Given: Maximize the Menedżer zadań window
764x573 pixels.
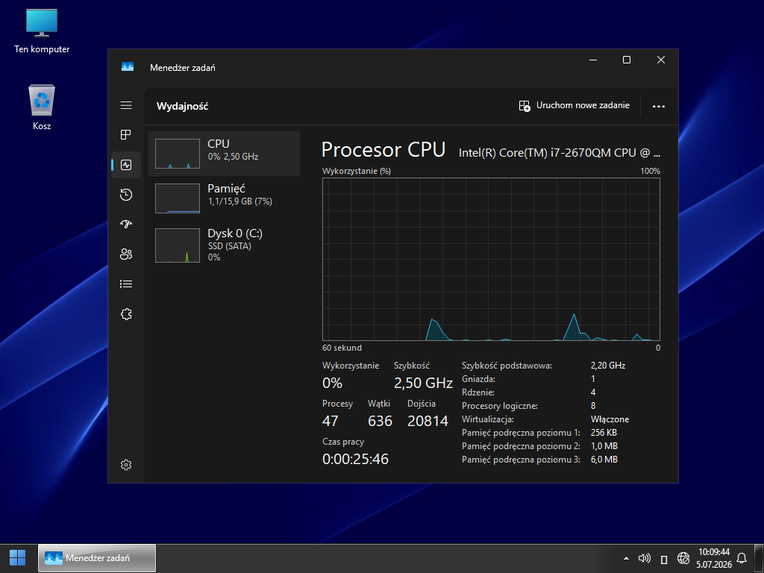Looking at the screenshot, I should tap(627, 60).
